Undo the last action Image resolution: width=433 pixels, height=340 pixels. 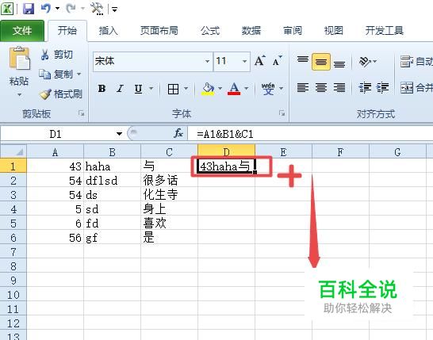[x=46, y=8]
